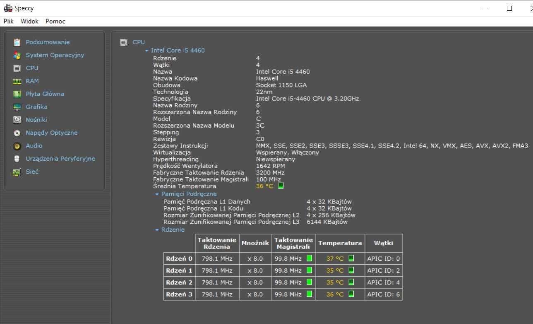Click the Taktowanie Magistrali column header
Screen dimensions: 533x324
click(x=294, y=243)
